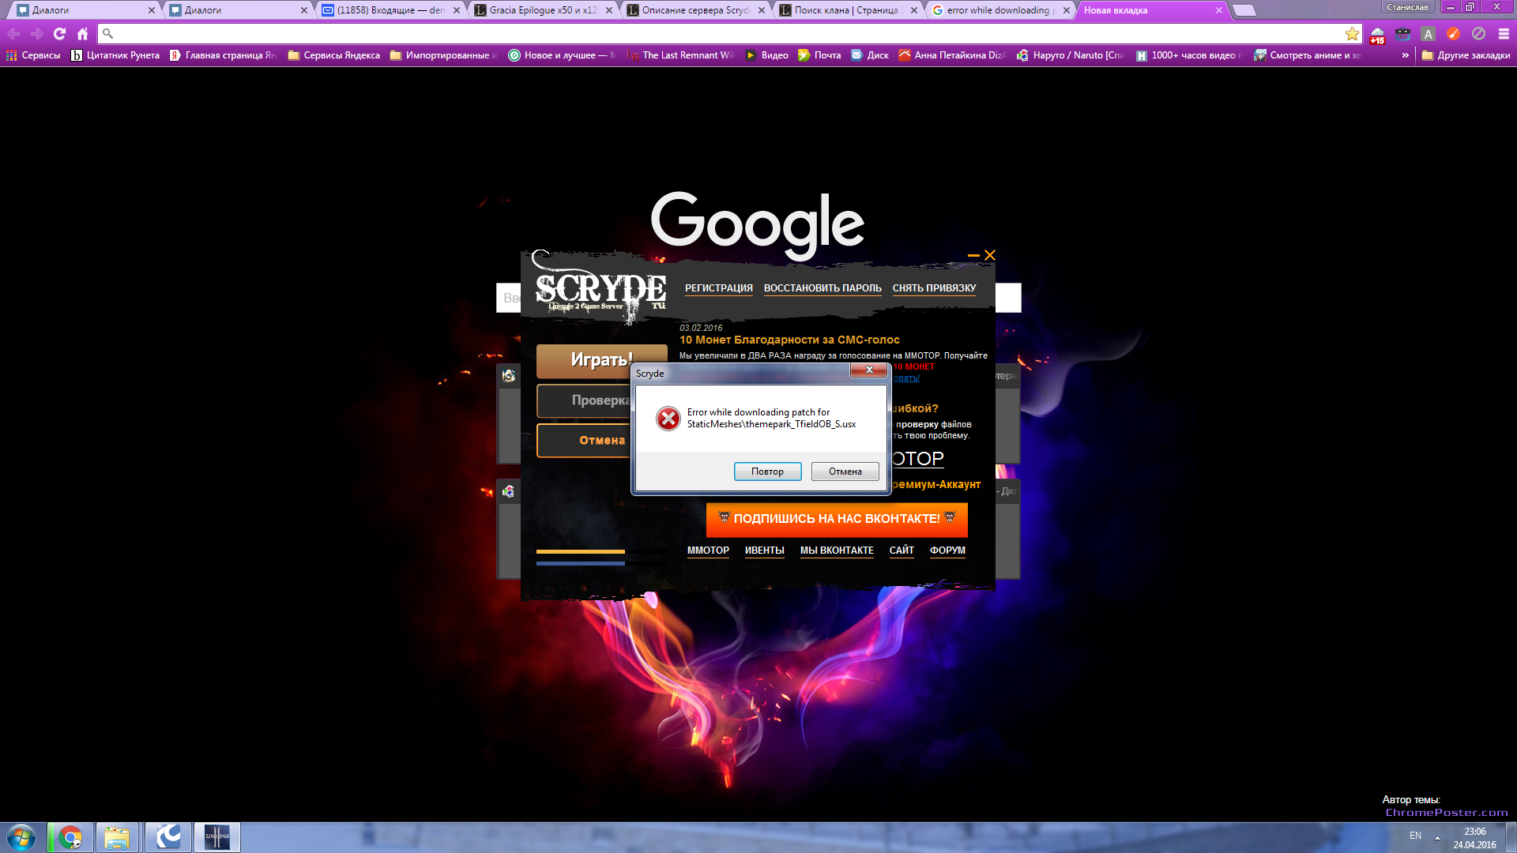Screen dimensions: 1517x853
Task: Open Windows Explorer from the taskbar
Action: coord(117,836)
